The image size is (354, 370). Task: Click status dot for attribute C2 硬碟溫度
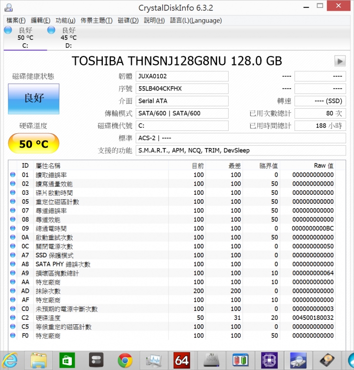[x=13, y=318]
